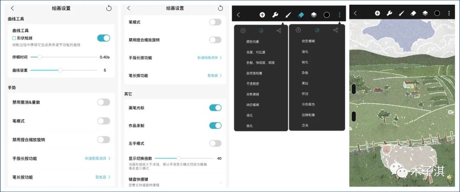Turn off the 曲线工具 switch

(x=103, y=38)
